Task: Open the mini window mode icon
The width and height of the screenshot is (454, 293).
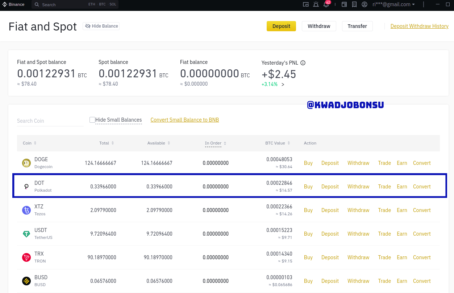Action: point(306,4)
